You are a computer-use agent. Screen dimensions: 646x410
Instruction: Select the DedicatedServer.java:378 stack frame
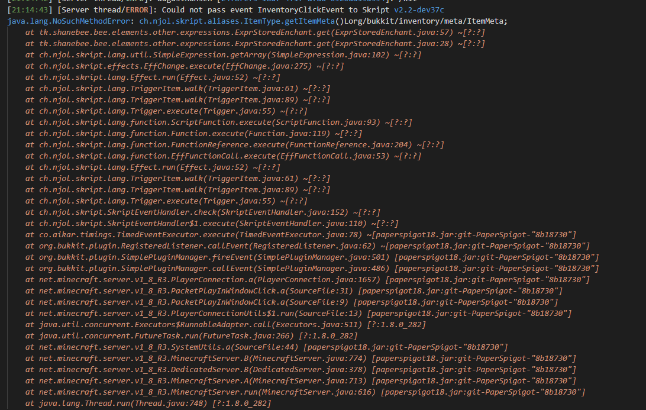tap(301, 370)
